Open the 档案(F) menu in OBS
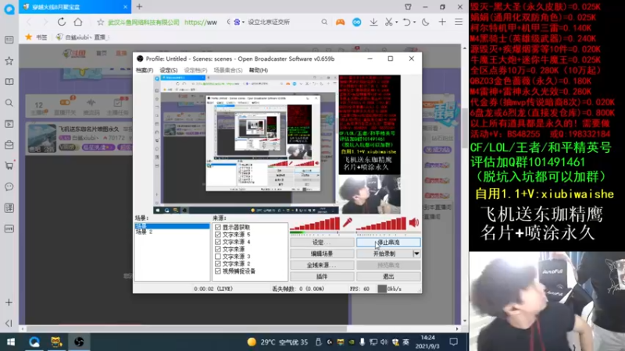 pos(145,70)
